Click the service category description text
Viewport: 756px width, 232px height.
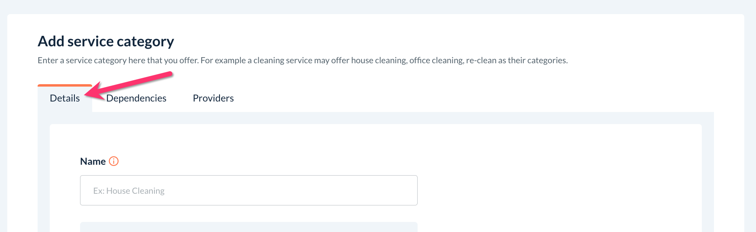302,60
